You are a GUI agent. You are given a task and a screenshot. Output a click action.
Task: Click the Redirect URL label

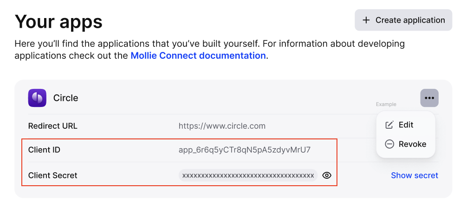click(x=52, y=126)
